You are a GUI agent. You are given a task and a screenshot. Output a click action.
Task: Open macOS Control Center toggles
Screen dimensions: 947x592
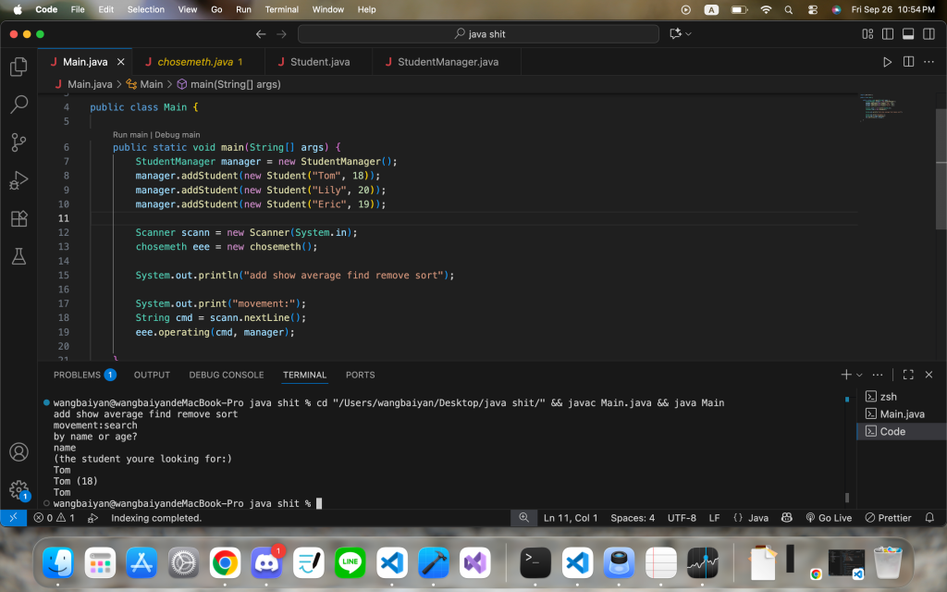pos(813,9)
